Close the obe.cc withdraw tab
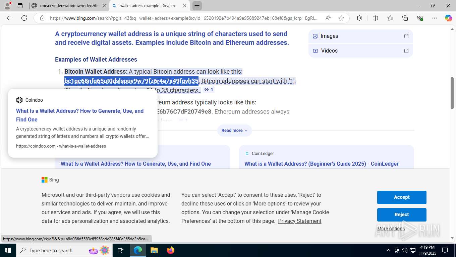This screenshot has height=257, width=456. point(104,6)
